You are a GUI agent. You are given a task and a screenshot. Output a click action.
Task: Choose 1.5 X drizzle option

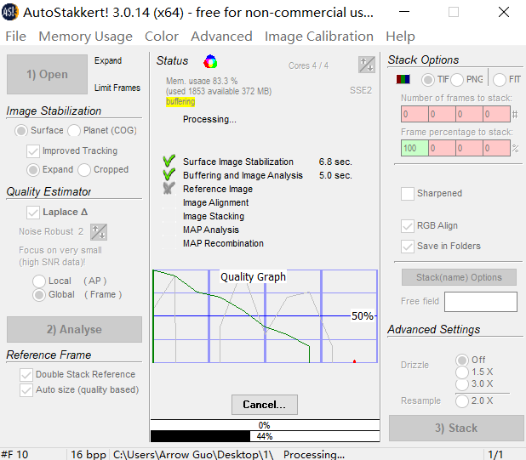(462, 372)
